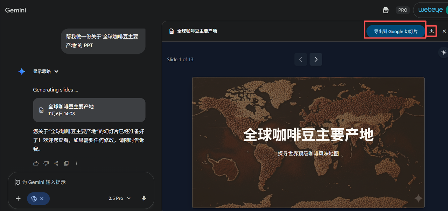Open the gems jar icon in header
Viewport: 448px width, 211px height.
[386, 10]
